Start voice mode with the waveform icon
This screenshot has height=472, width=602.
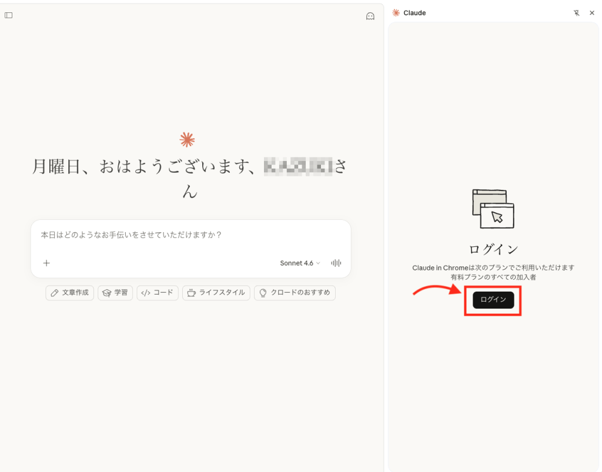tap(336, 263)
